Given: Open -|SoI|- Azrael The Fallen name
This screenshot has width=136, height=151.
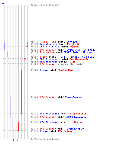Looking at the screenshot, I should [76, 57].
